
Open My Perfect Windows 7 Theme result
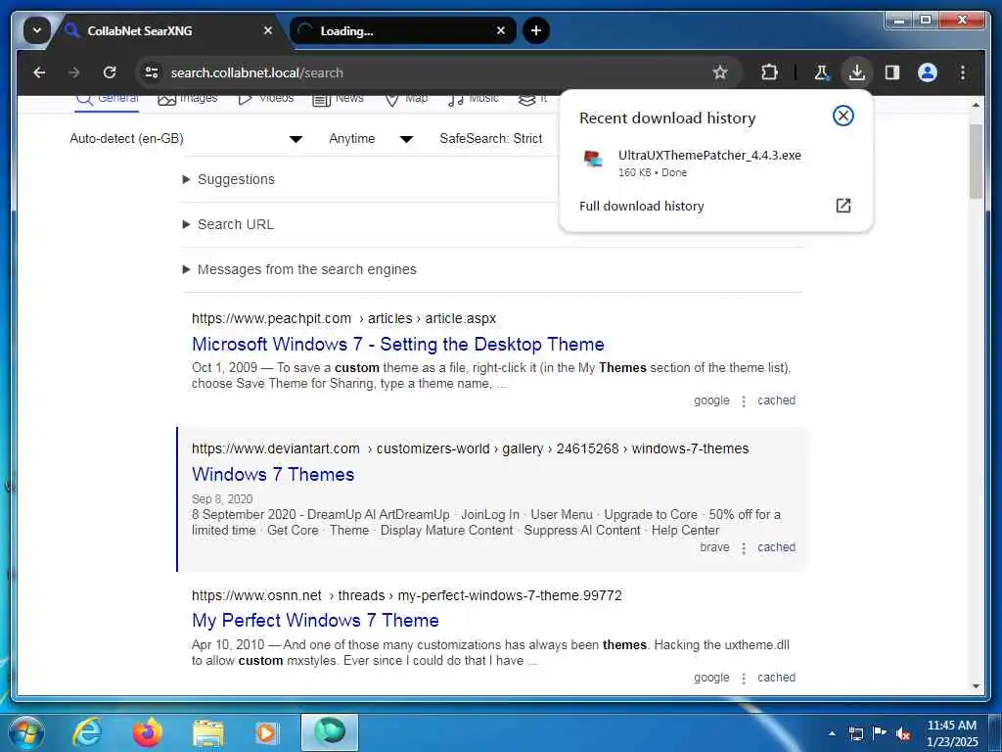pyautogui.click(x=315, y=620)
